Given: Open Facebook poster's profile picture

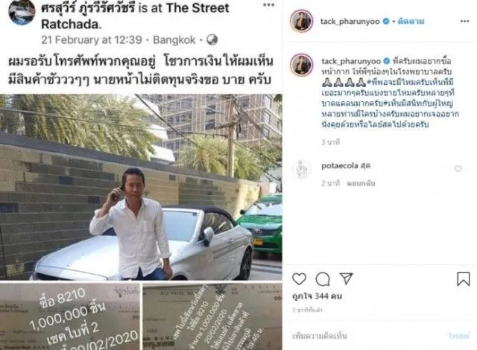Looking at the screenshot, I should click(x=22, y=12).
